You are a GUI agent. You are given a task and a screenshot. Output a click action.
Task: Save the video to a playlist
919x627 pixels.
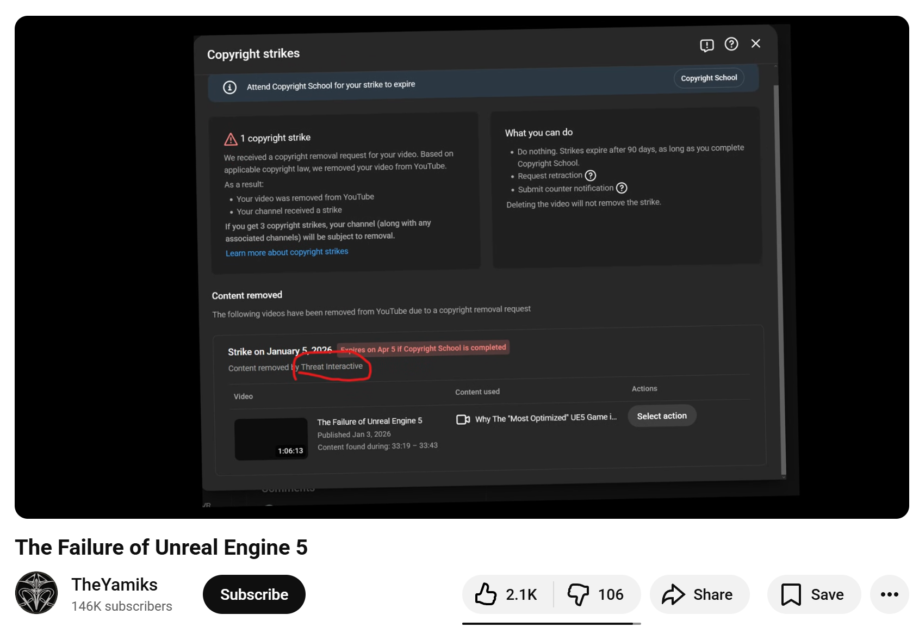814,594
